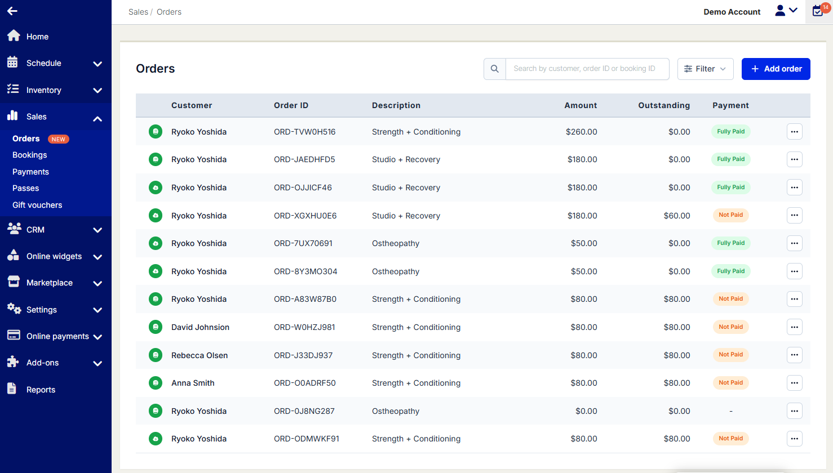Expand the Add-ons menu chevron

(98, 363)
